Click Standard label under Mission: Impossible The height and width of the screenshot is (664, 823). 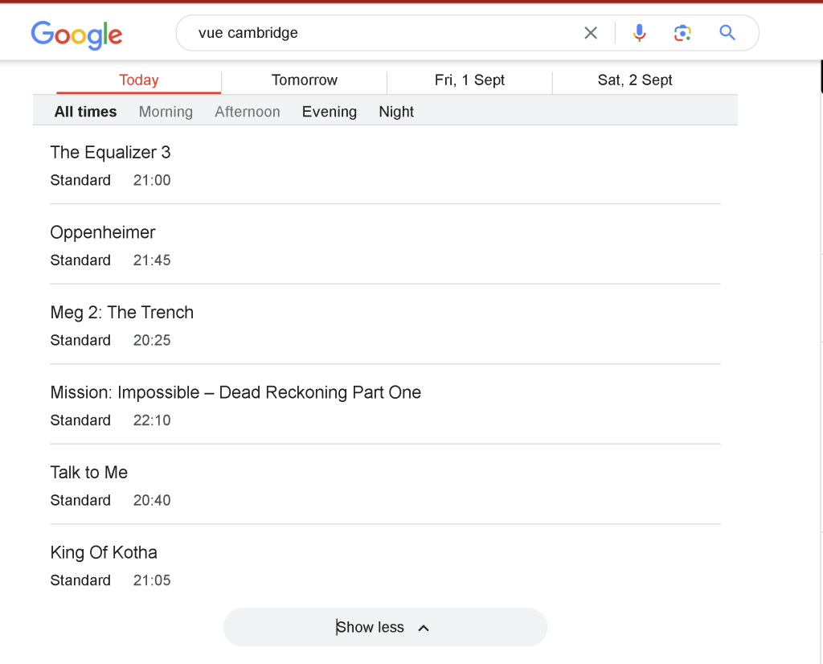coord(80,420)
